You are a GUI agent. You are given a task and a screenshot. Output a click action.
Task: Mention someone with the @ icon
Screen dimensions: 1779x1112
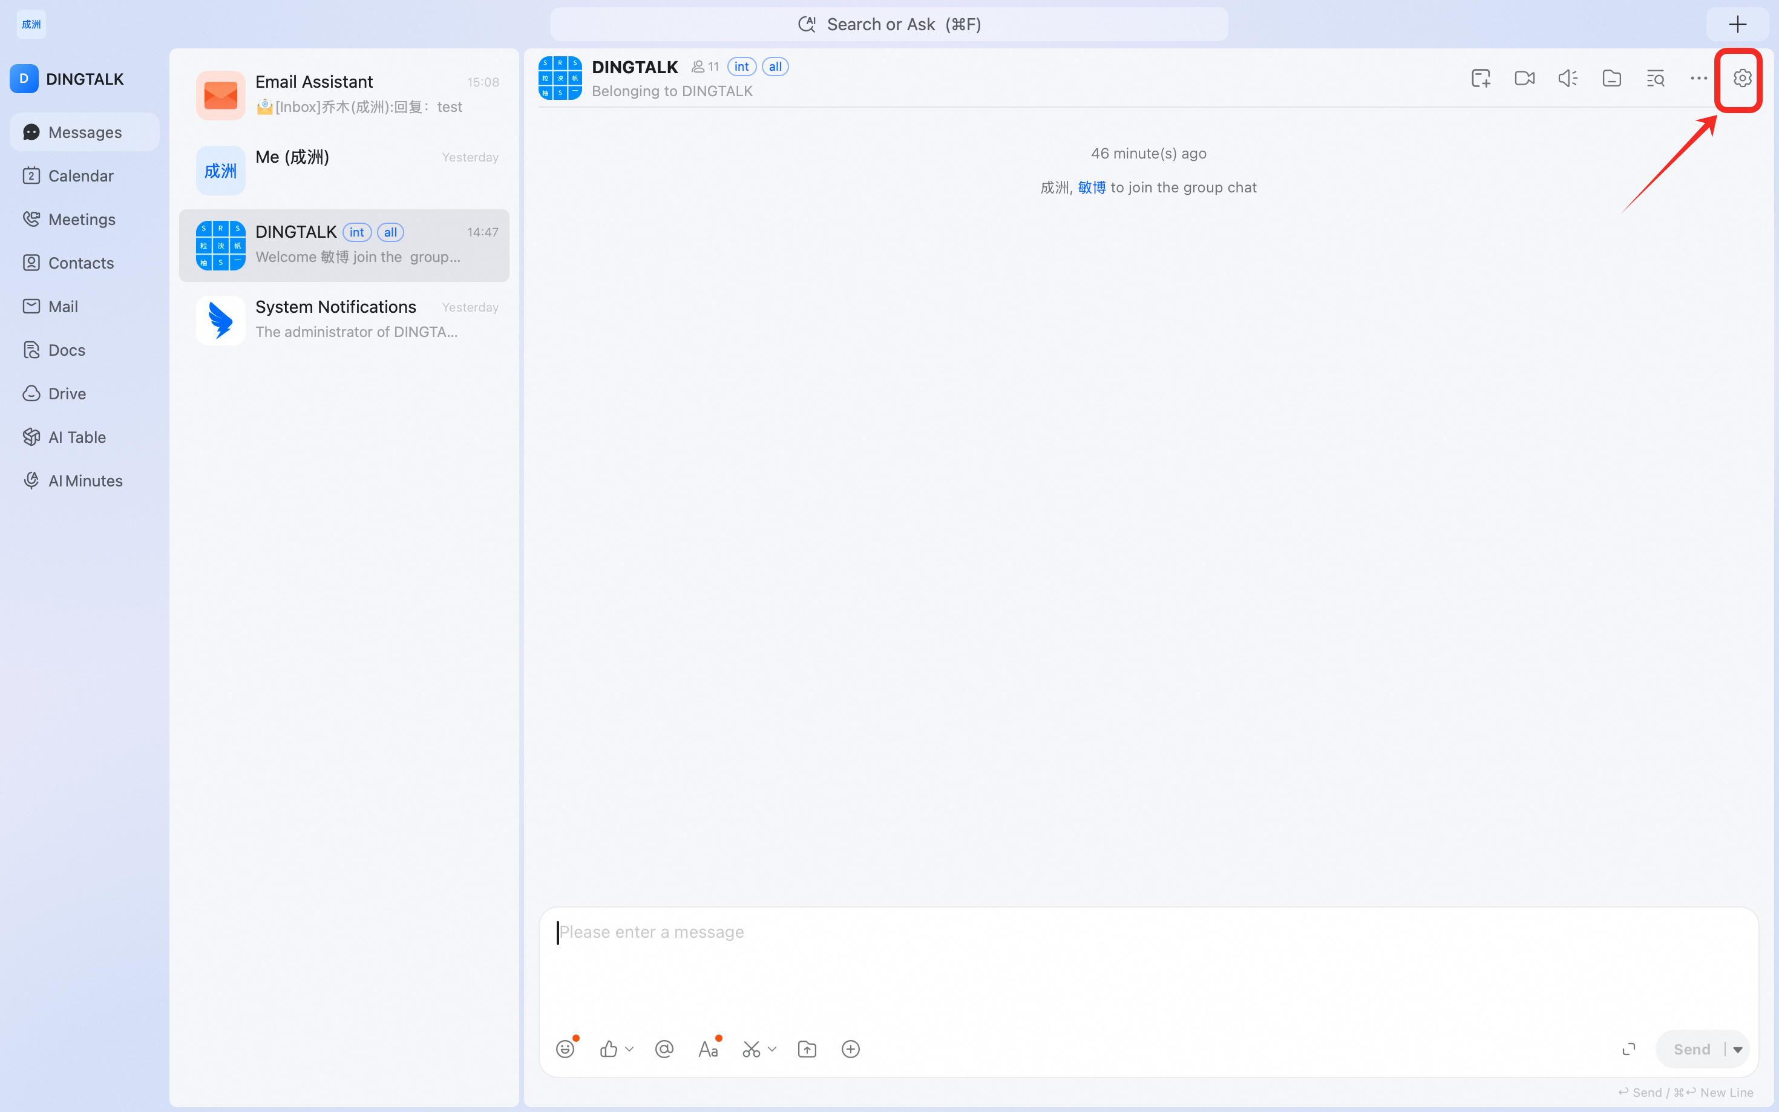[664, 1048]
